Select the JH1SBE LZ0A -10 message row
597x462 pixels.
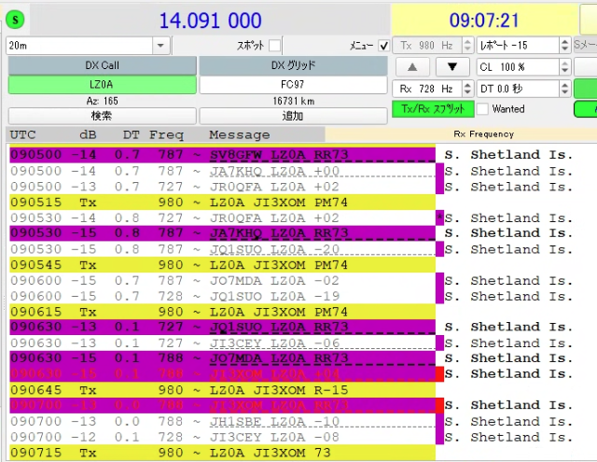(x=222, y=421)
